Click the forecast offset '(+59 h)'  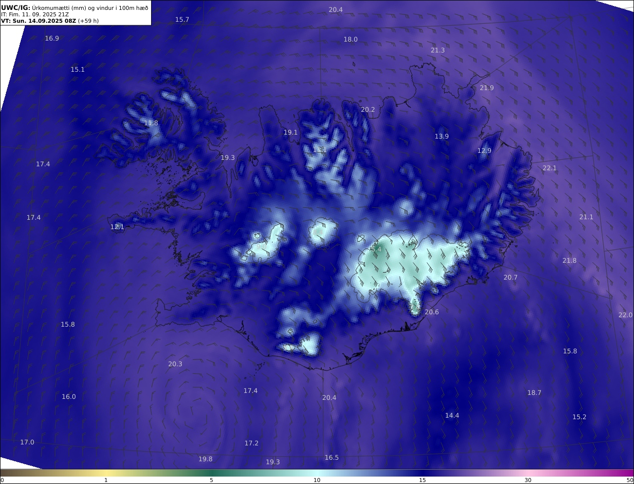pos(89,21)
